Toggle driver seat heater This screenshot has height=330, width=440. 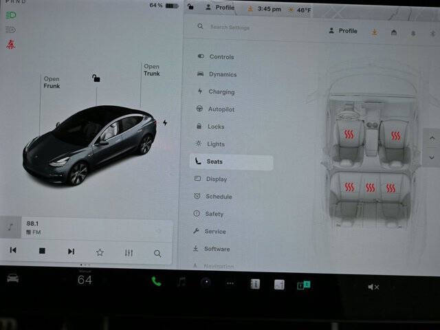coord(349,135)
